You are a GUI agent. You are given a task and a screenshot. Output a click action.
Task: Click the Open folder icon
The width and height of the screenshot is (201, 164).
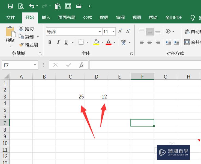click(79, 6)
